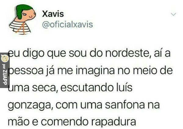Click the striped shirt on the avatar

point(19,28)
